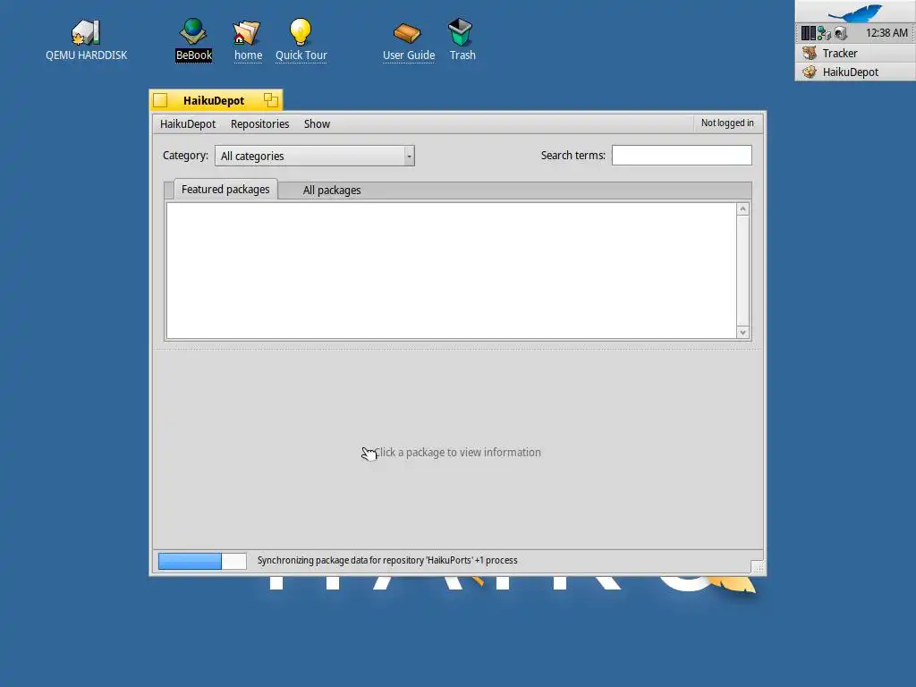Click the 12:38 AM clock
The image size is (916, 687).
[x=886, y=33]
